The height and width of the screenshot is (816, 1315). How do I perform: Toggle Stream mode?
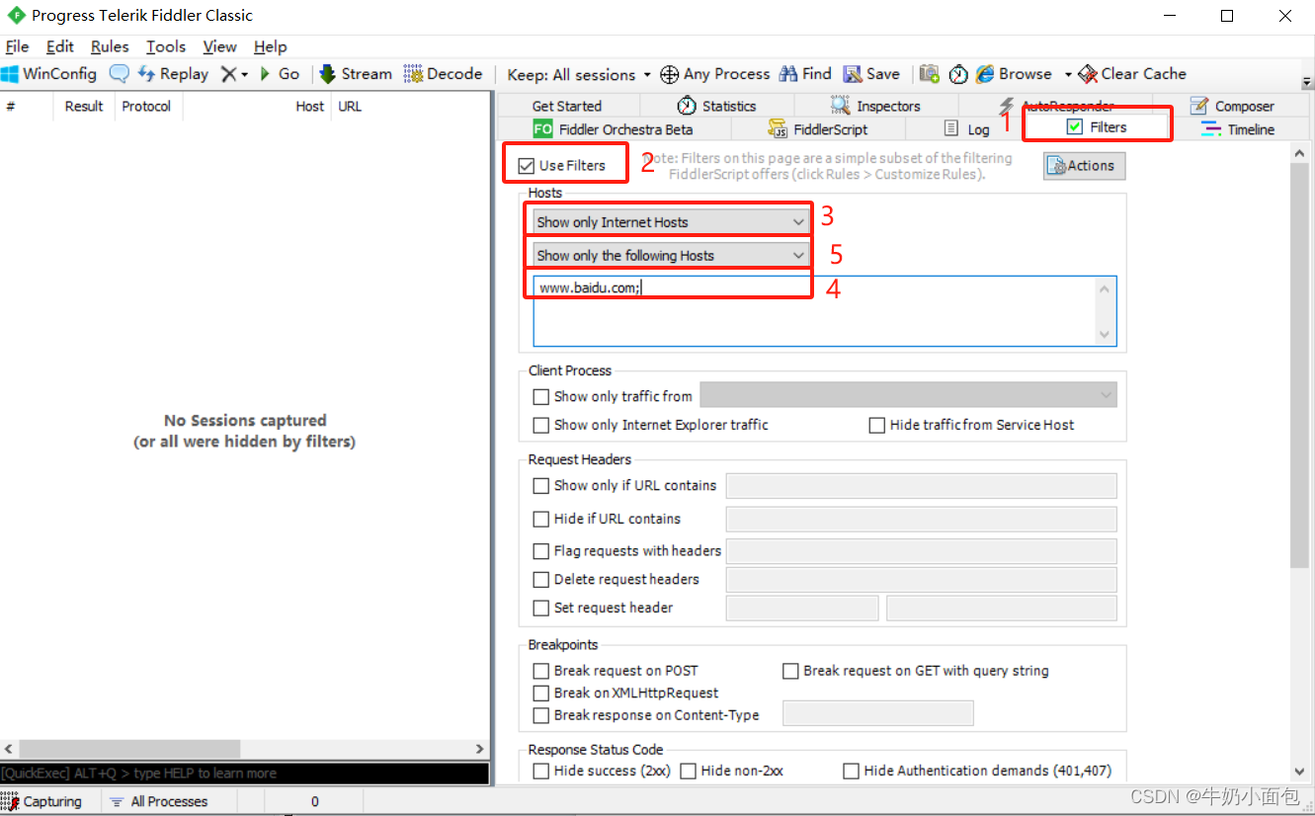click(355, 73)
